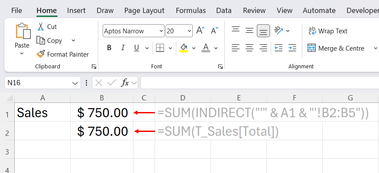Open Merge & Centre dropdown arrow

point(376,48)
